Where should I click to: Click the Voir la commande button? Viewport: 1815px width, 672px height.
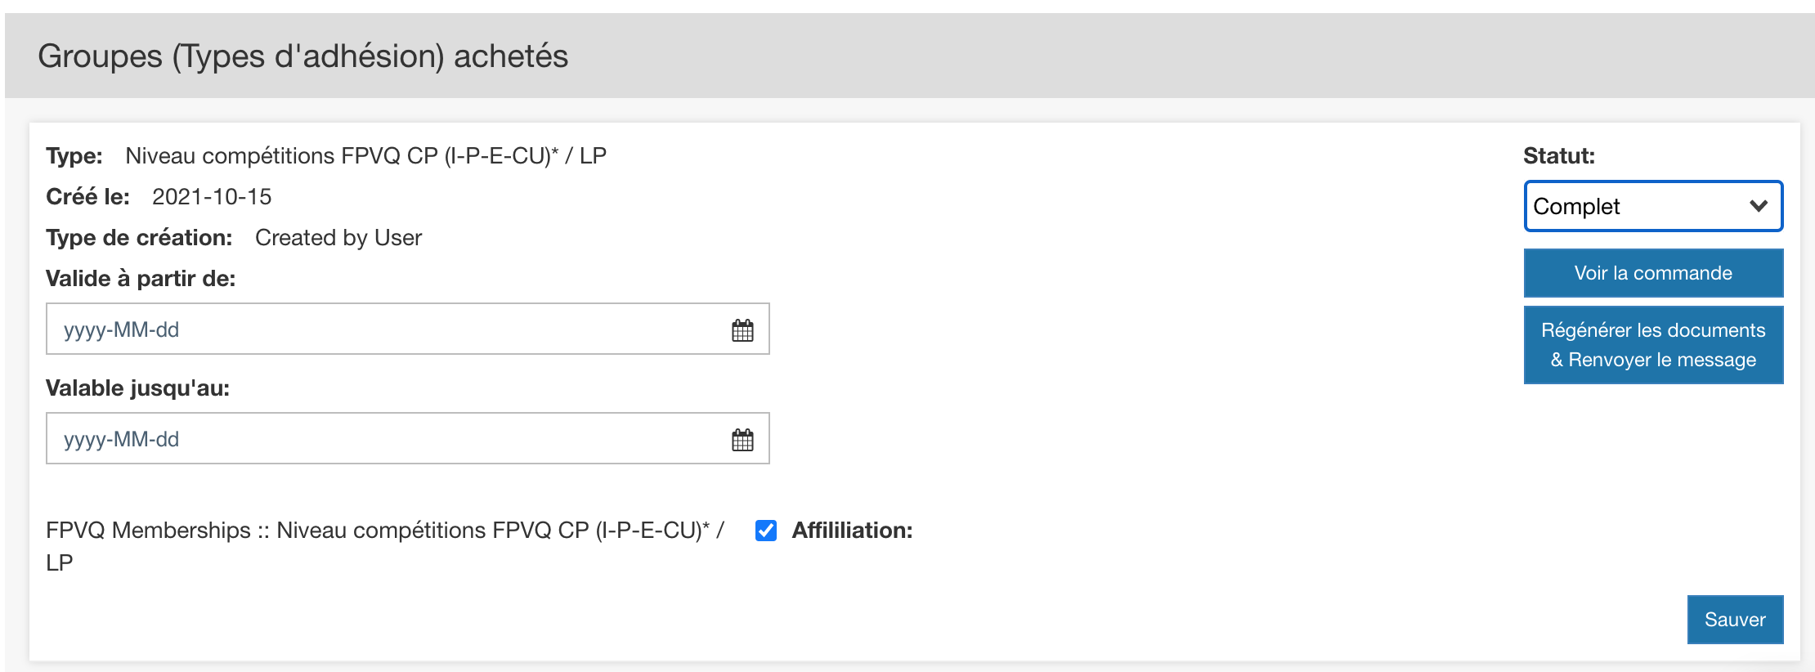(x=1653, y=273)
